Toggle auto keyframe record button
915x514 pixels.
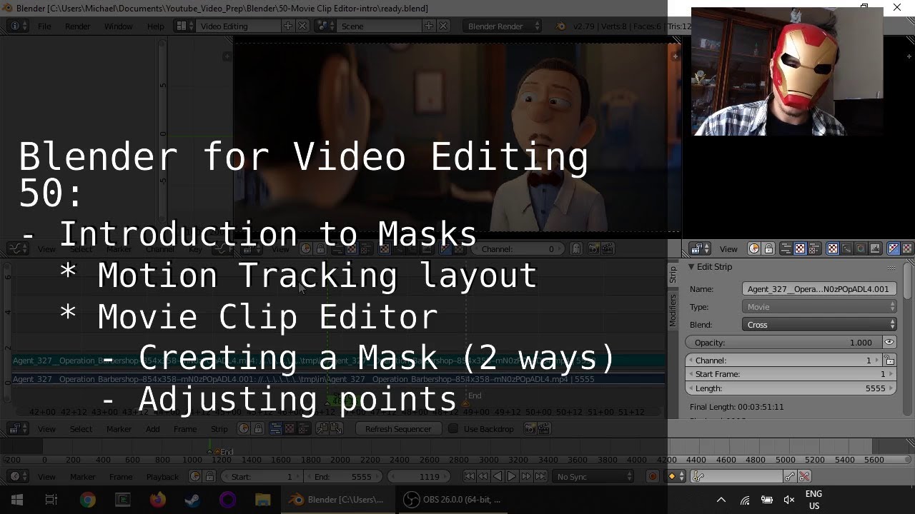click(x=652, y=477)
